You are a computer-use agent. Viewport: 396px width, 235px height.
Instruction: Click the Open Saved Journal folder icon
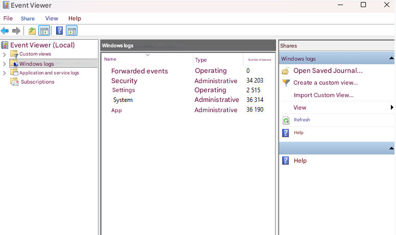coord(285,71)
